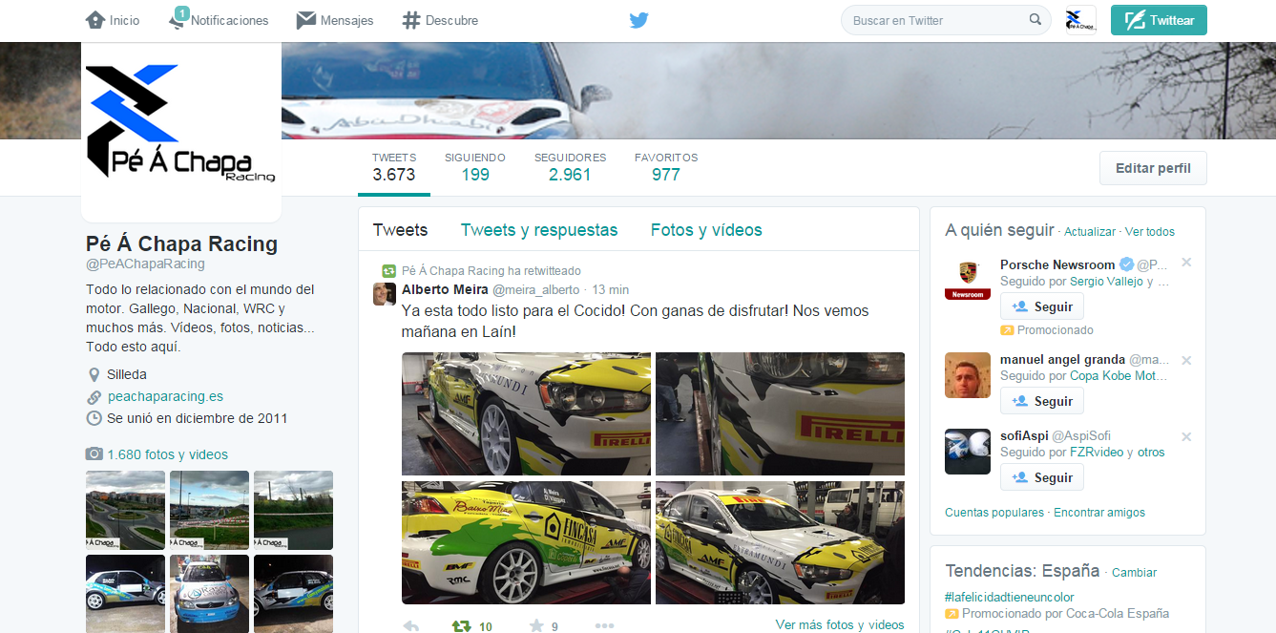Viewport: 1276px width, 633px height.
Task: Click Porsche Newsroom logo avatar
Action: pos(968,280)
